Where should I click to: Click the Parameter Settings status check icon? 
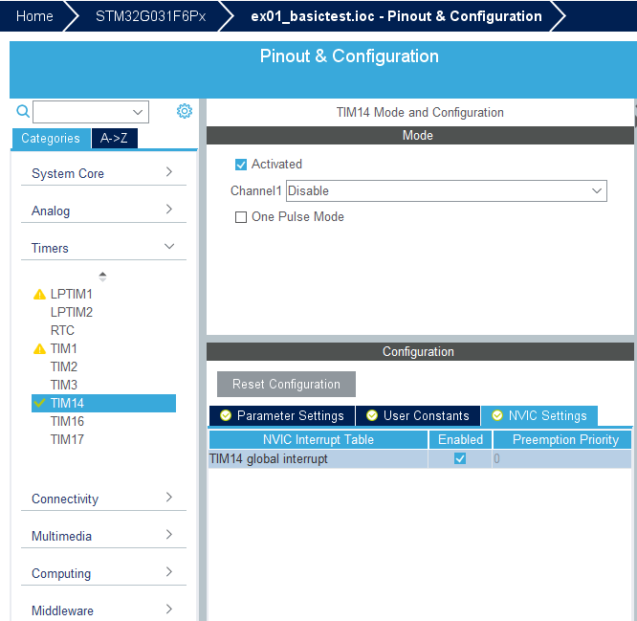tap(226, 416)
